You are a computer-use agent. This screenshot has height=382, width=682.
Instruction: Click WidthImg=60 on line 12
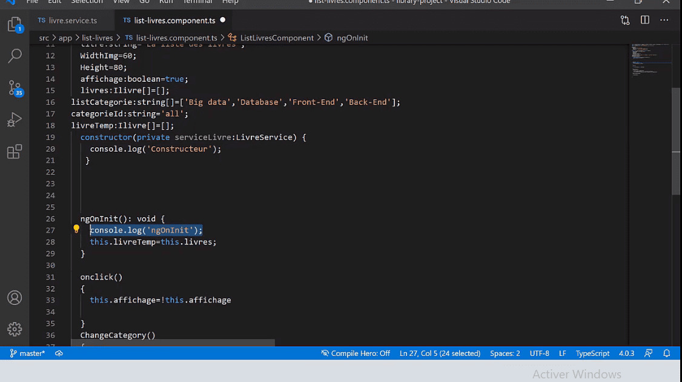[108, 56]
